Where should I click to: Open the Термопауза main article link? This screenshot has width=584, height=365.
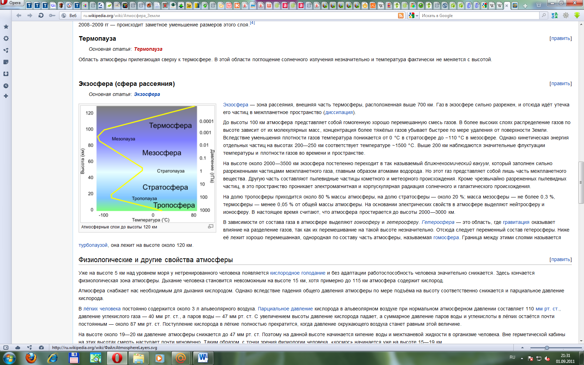pyautogui.click(x=148, y=49)
